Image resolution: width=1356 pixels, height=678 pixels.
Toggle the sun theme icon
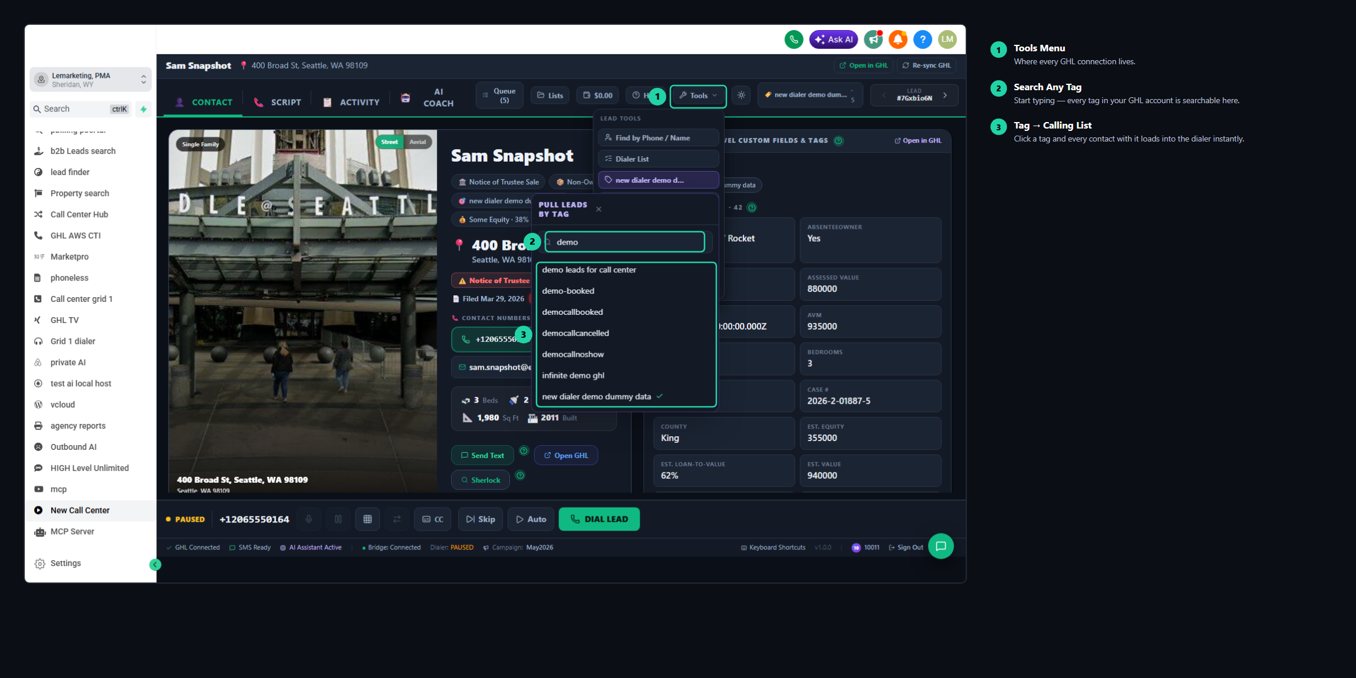[741, 96]
